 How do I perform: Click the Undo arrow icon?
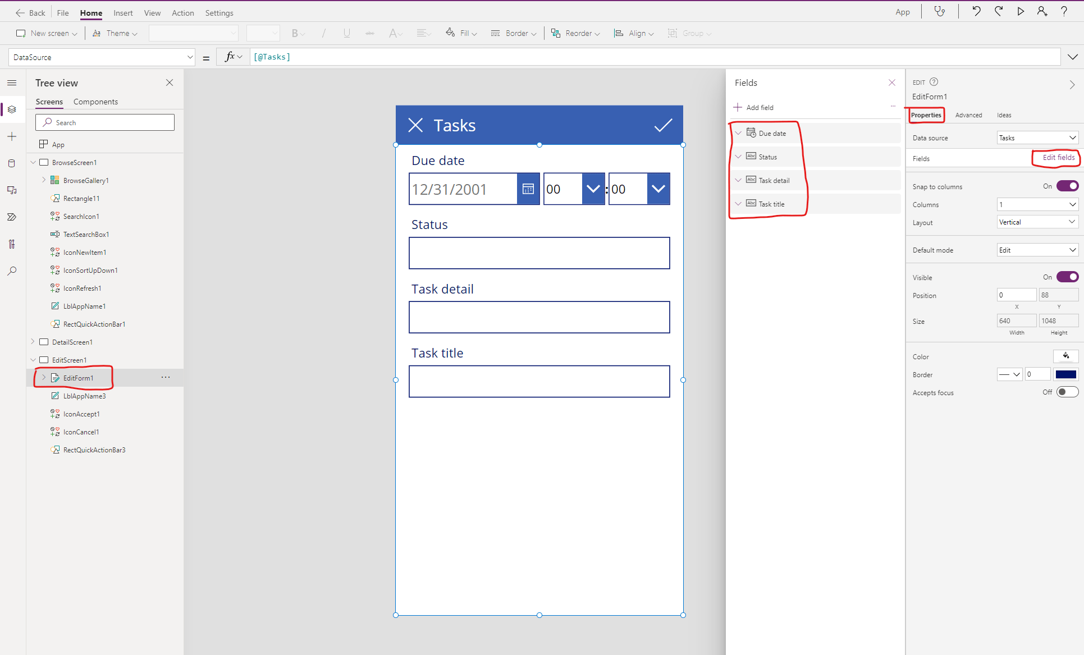pos(976,11)
